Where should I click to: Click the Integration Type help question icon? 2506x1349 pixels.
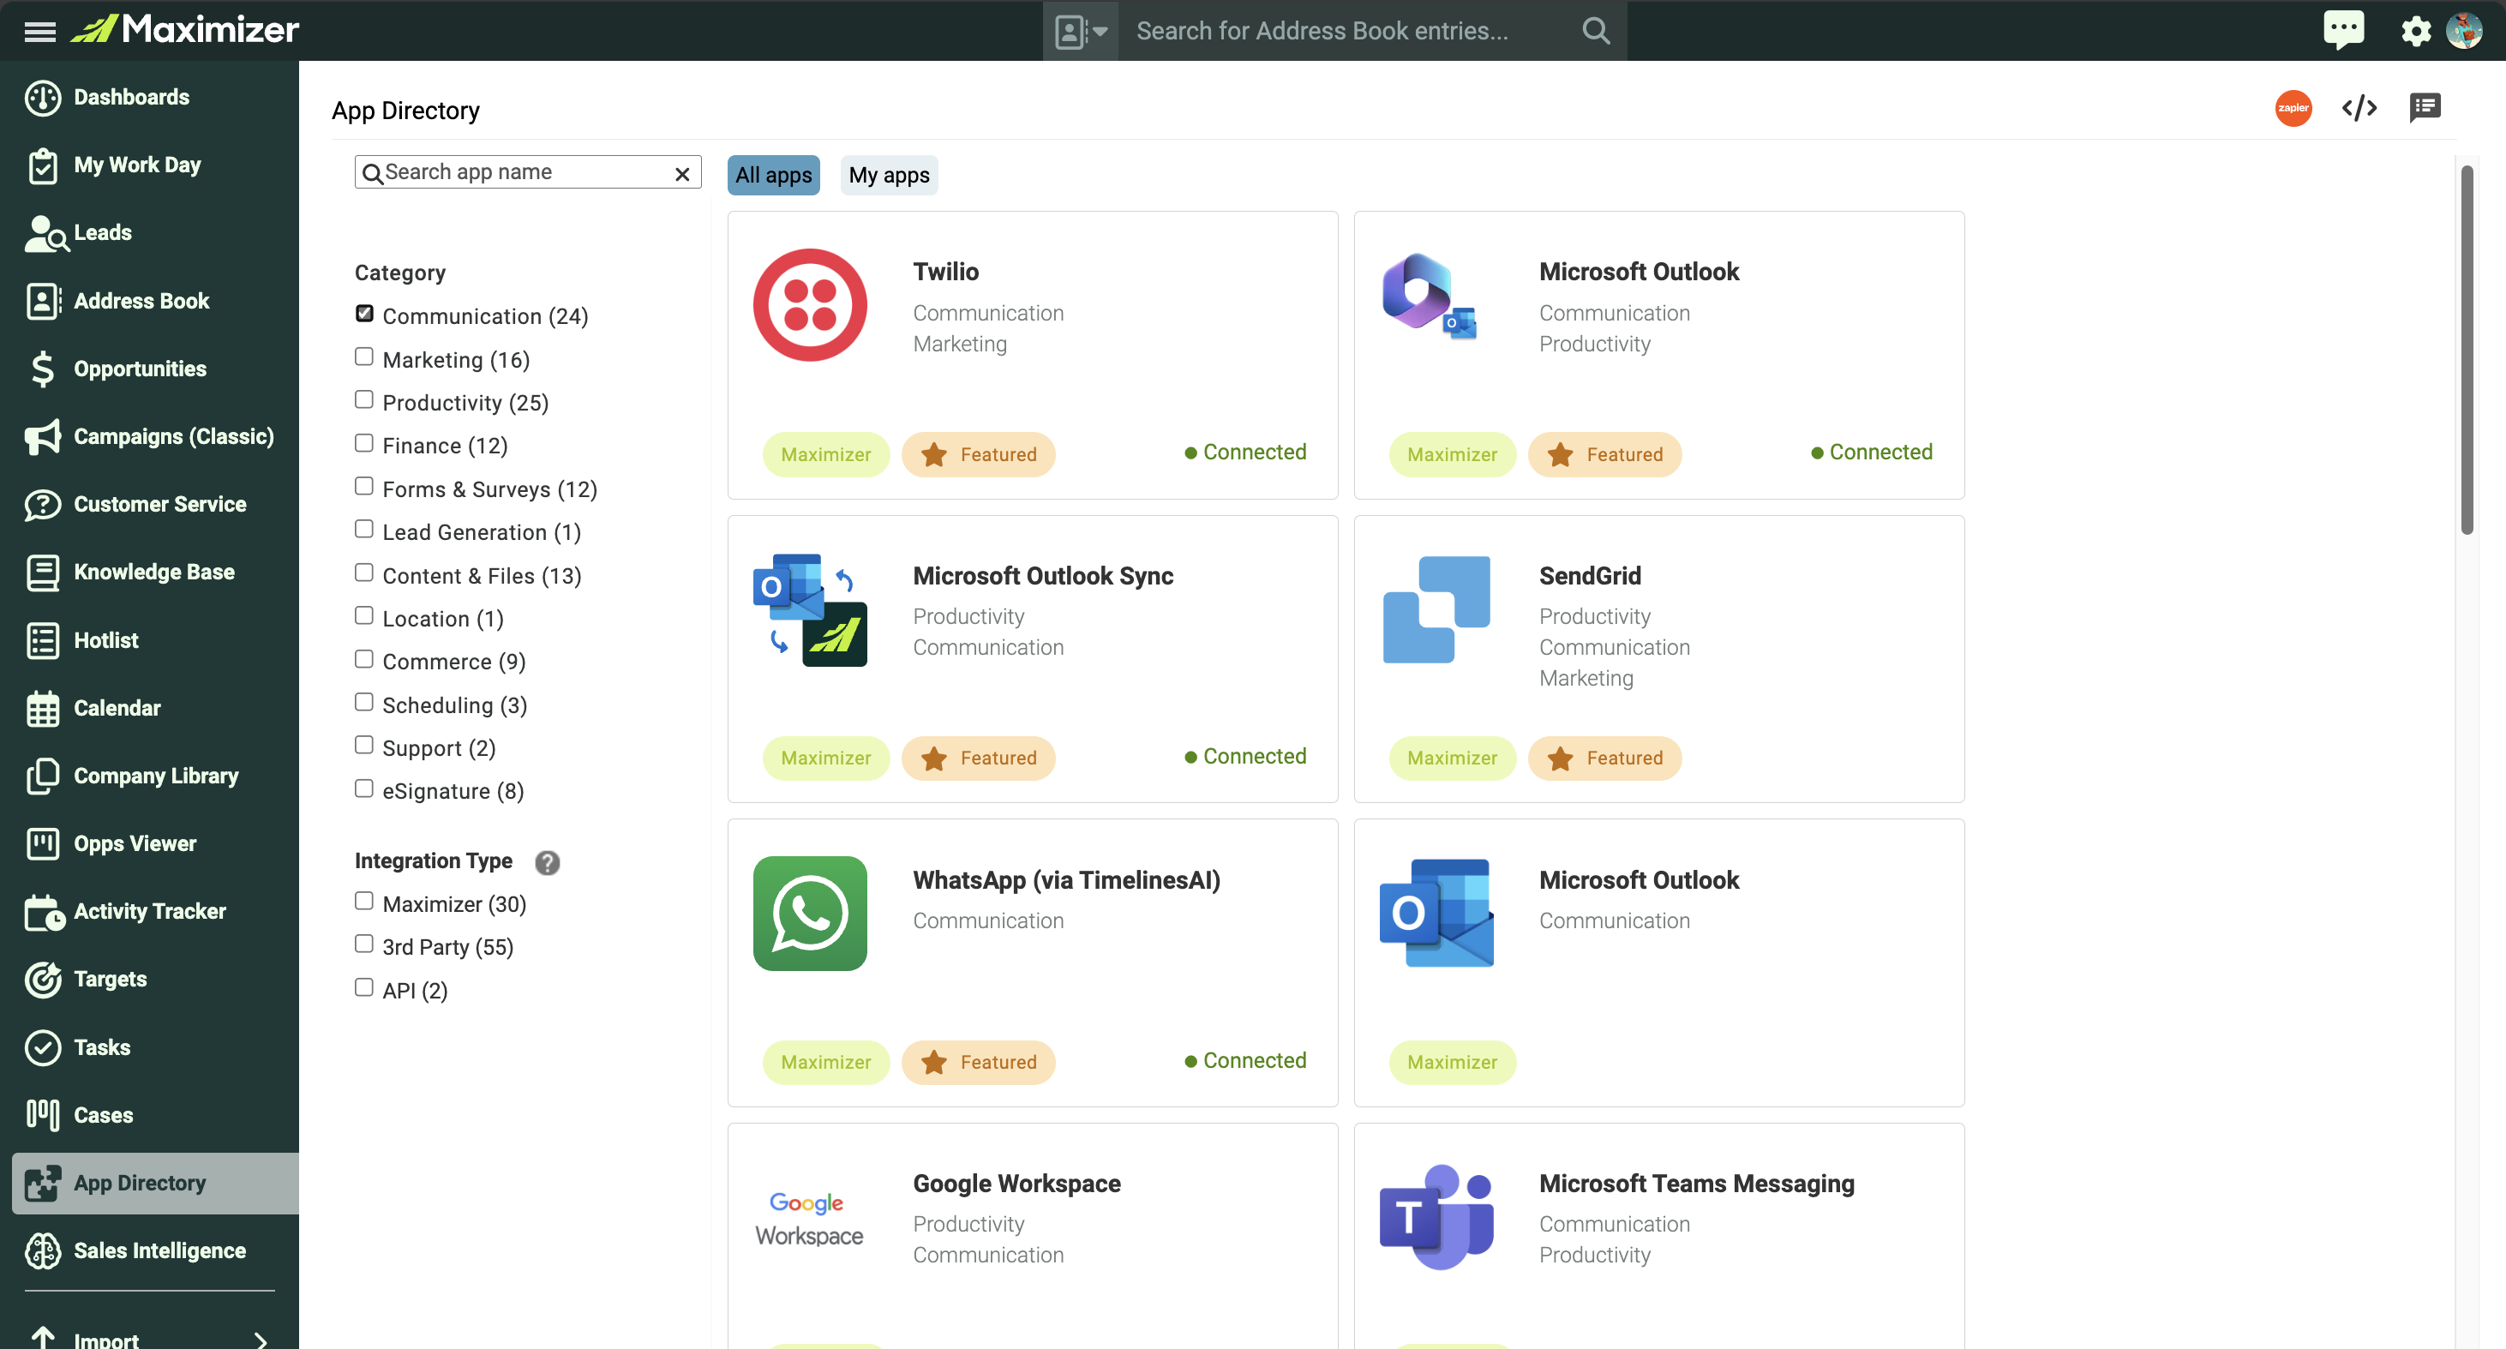pos(548,861)
